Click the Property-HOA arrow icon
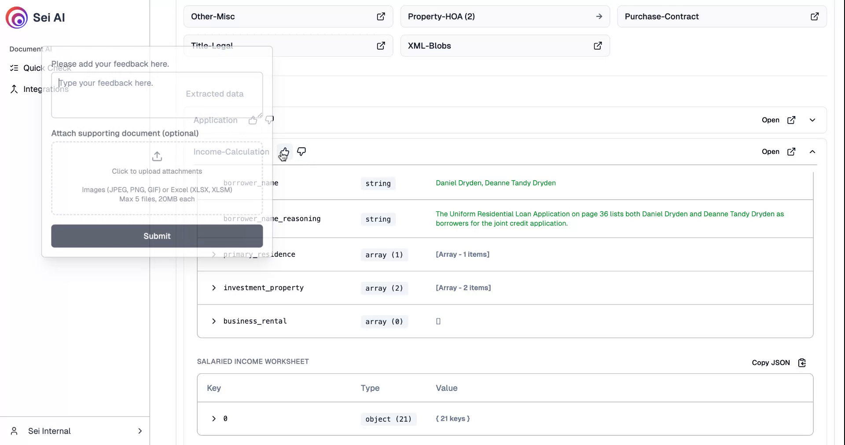Viewport: 845px width, 445px height. click(x=599, y=17)
